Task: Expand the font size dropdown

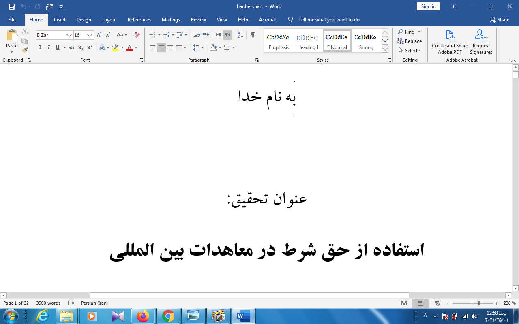Action: [90, 35]
